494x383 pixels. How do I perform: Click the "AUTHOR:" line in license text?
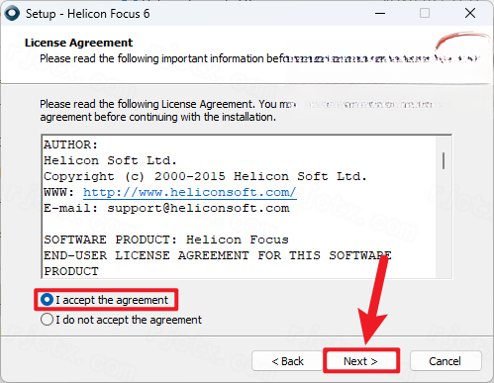click(71, 144)
